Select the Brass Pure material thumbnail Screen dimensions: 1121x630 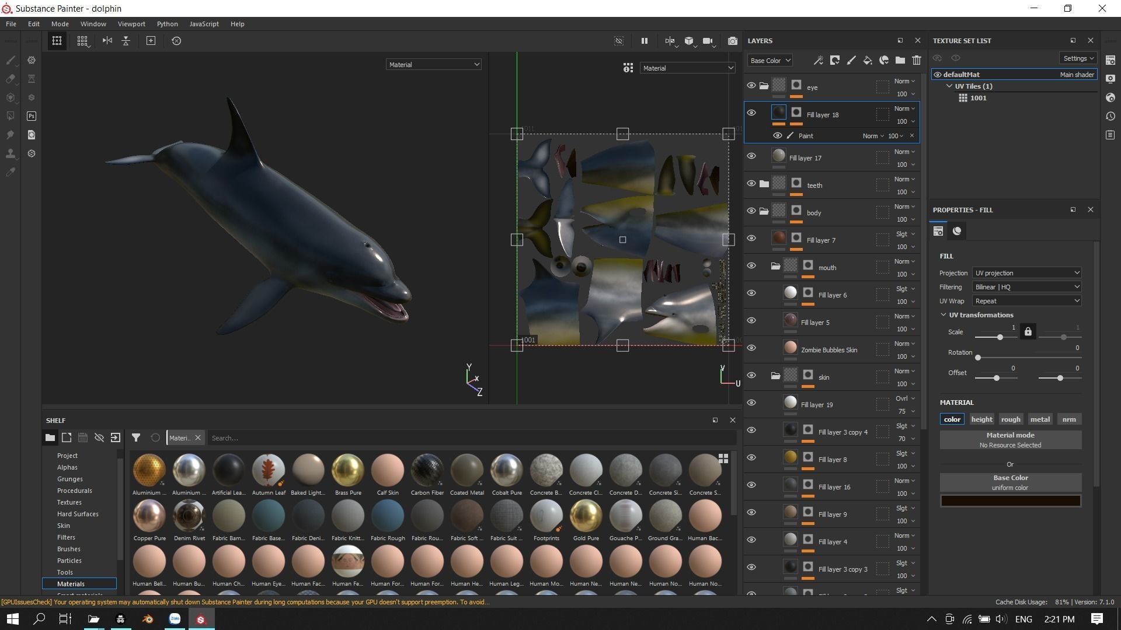pos(348,470)
